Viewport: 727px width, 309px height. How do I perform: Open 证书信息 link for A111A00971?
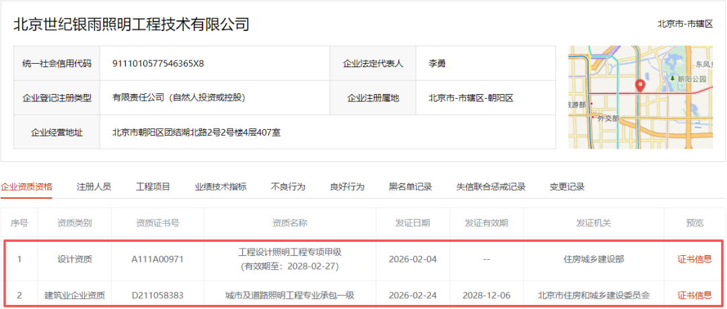pyautogui.click(x=695, y=259)
